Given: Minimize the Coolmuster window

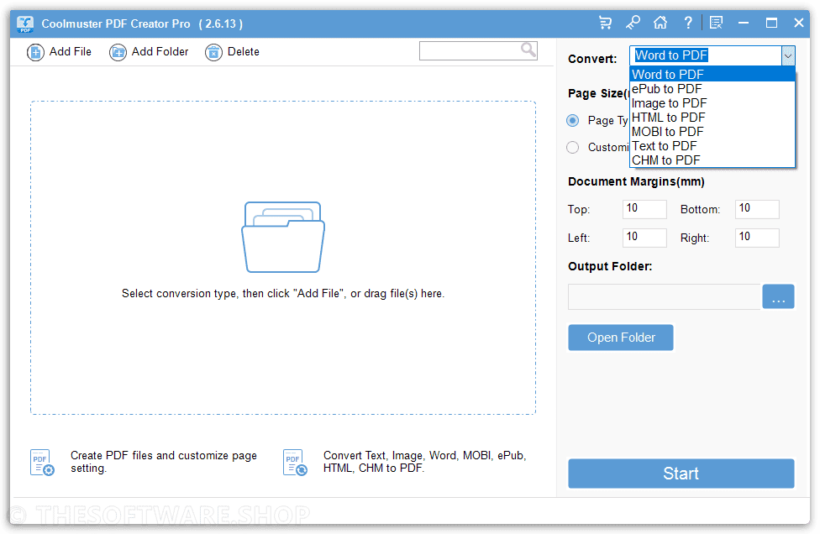Looking at the screenshot, I should click(x=743, y=23).
